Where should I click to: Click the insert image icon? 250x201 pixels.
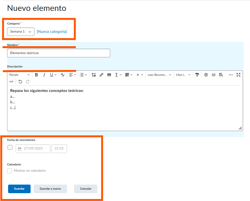tap(109, 75)
